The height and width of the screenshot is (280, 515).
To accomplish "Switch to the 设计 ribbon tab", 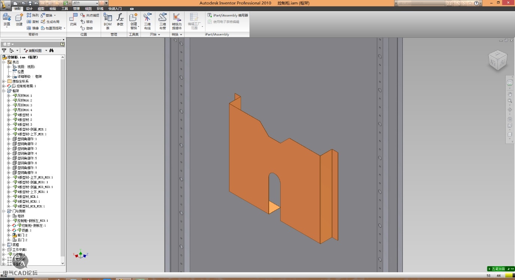I will [x=29, y=8].
